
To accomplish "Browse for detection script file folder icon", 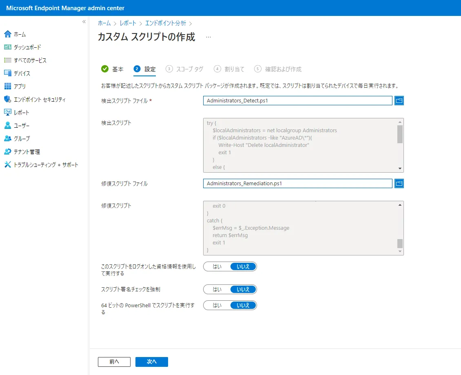I will click(399, 101).
